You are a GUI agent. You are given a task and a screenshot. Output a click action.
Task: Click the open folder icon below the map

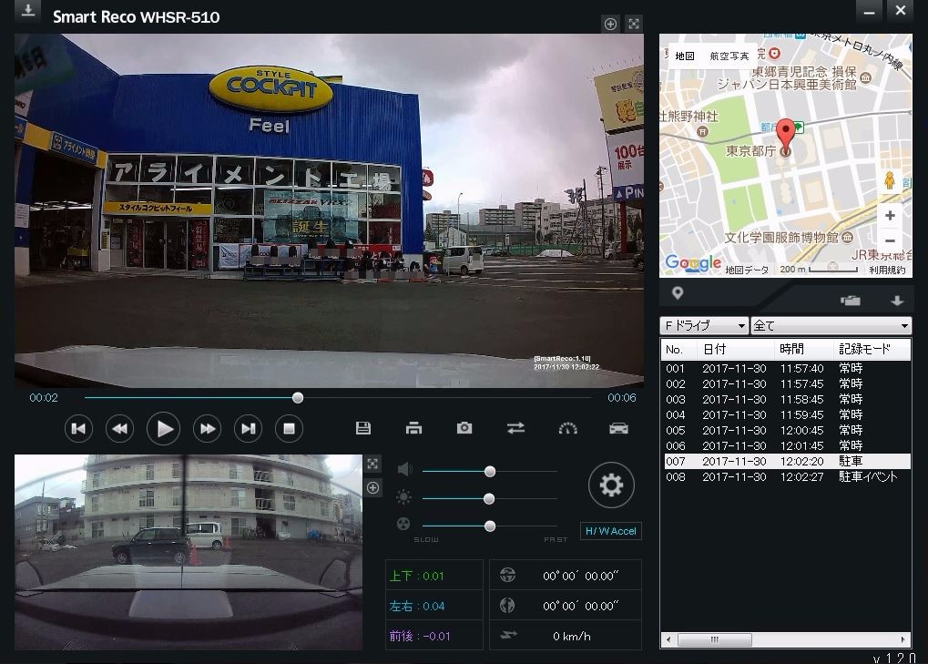851,301
